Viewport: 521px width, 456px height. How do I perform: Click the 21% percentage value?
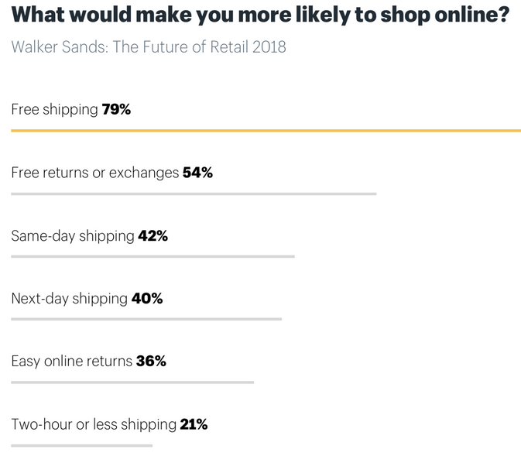[x=194, y=424]
